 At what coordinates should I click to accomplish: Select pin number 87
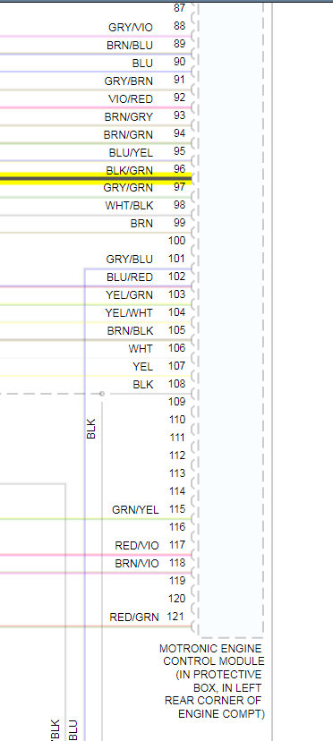180,7
